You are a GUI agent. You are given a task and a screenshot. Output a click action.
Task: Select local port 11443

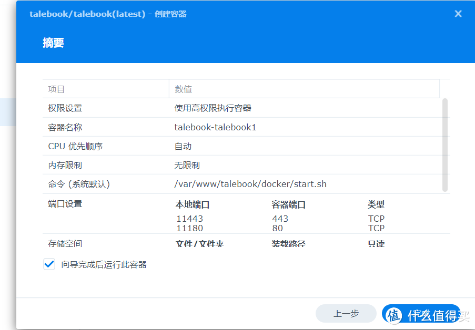[x=190, y=219]
